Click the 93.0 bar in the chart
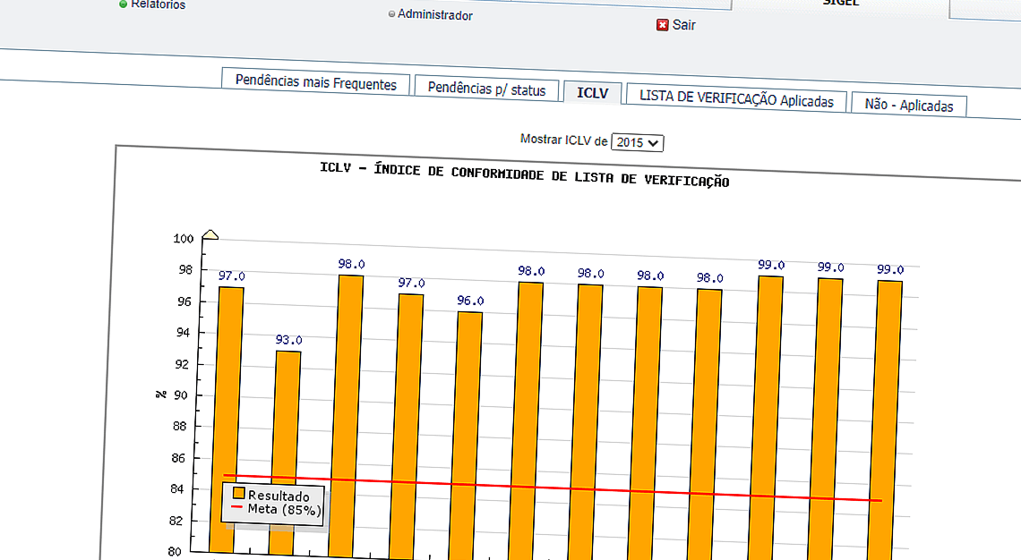 [287, 447]
